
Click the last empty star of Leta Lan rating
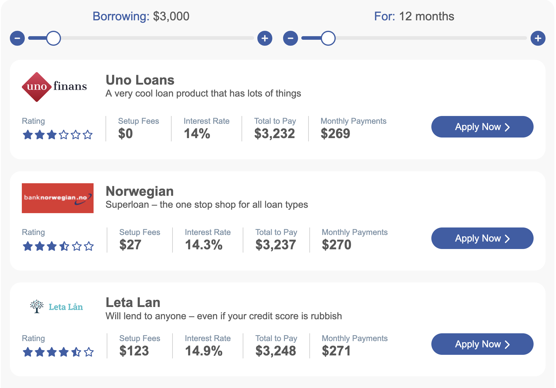(89, 352)
